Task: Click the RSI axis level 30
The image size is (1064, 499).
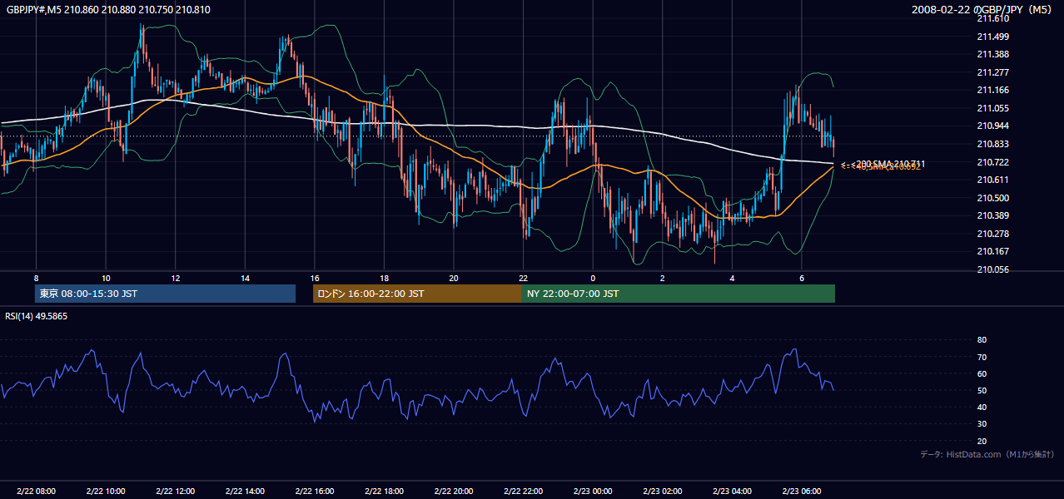Action: point(982,424)
